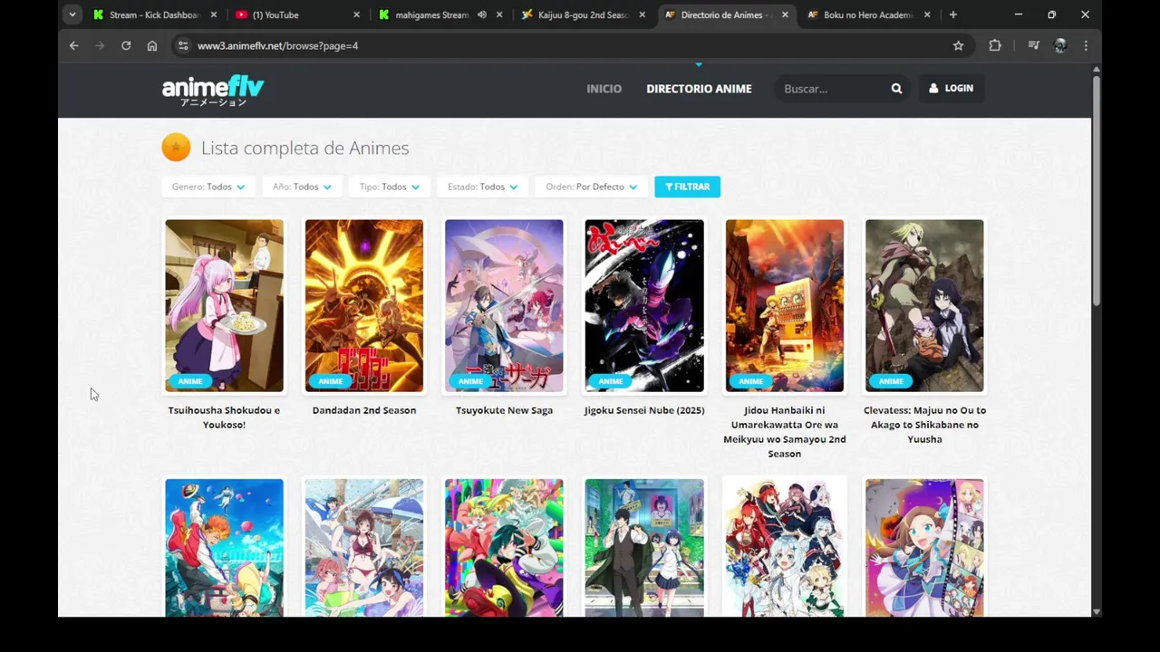Click the Jidou Hanbaiki vending machine poster
This screenshot has width=1160, height=652.
pyautogui.click(x=784, y=306)
